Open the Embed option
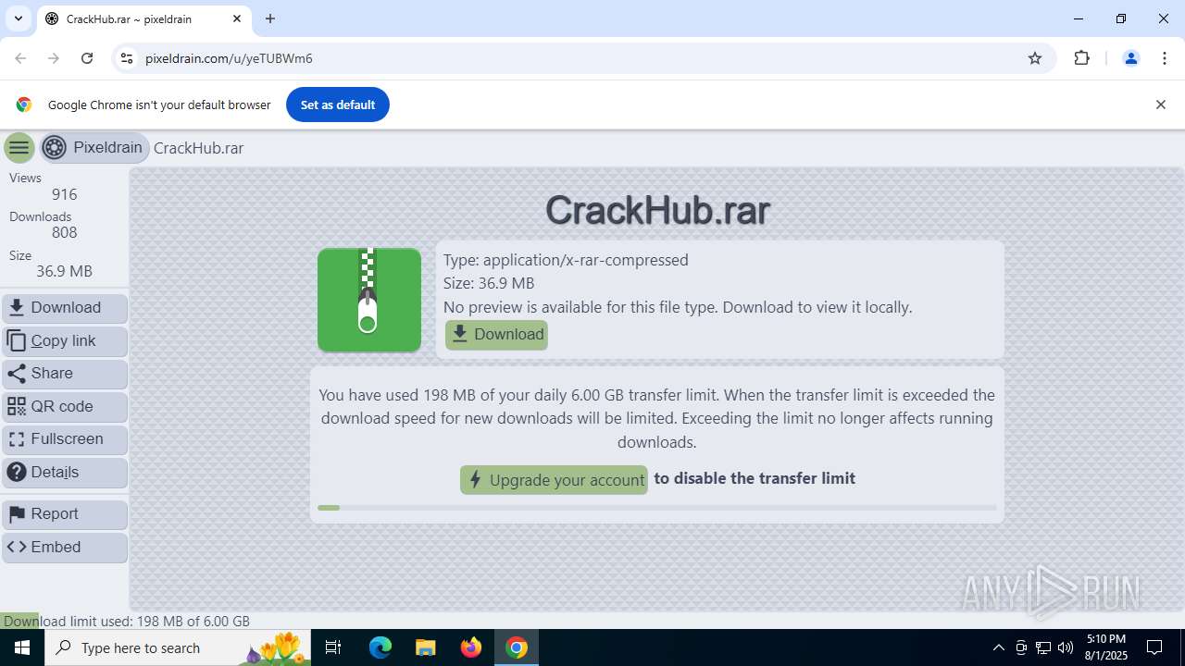 pyautogui.click(x=65, y=547)
